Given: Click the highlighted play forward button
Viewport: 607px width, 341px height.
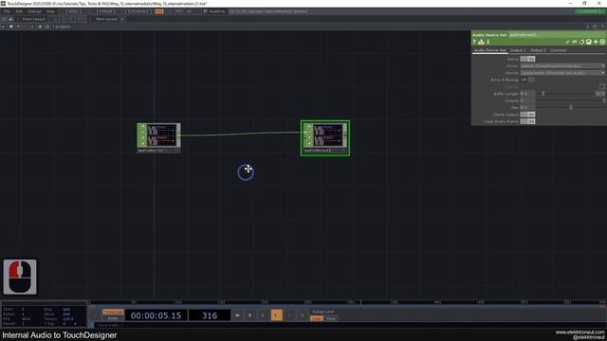Looking at the screenshot, I should coord(276,315).
